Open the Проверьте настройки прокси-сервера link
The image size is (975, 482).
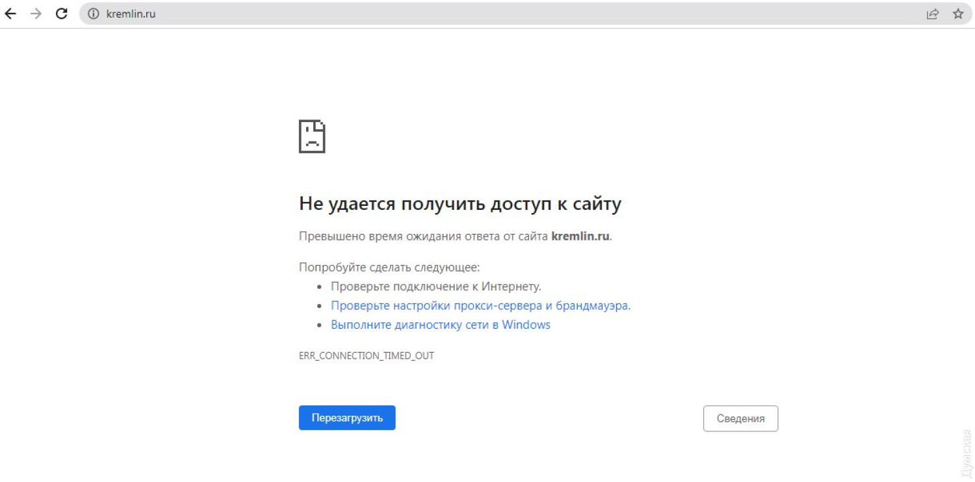pos(480,305)
